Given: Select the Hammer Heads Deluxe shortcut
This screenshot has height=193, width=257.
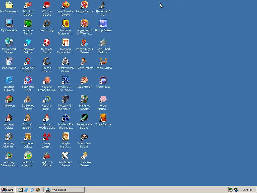Looking at the screenshot, I should (47, 122).
